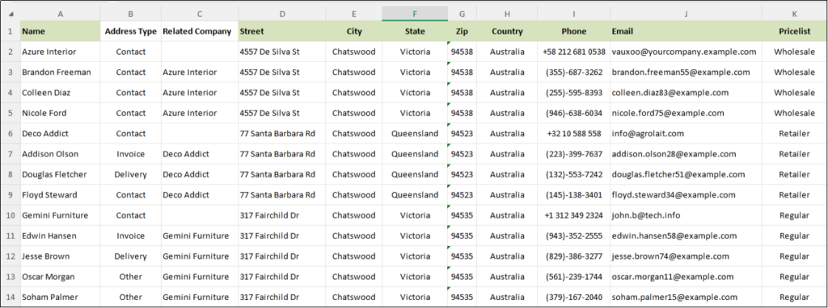Click Street 77 Santa Barbara Rd for Addison Olson
Image resolution: width=828 pixels, height=308 pixels.
[282, 154]
